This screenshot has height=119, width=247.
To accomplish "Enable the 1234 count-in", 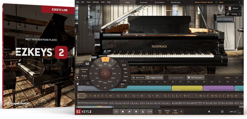I will [150, 112].
